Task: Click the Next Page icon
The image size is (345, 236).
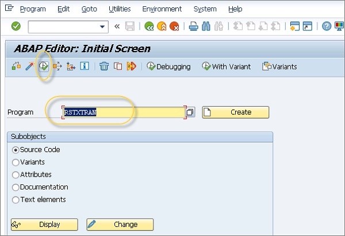Action: 263,26
